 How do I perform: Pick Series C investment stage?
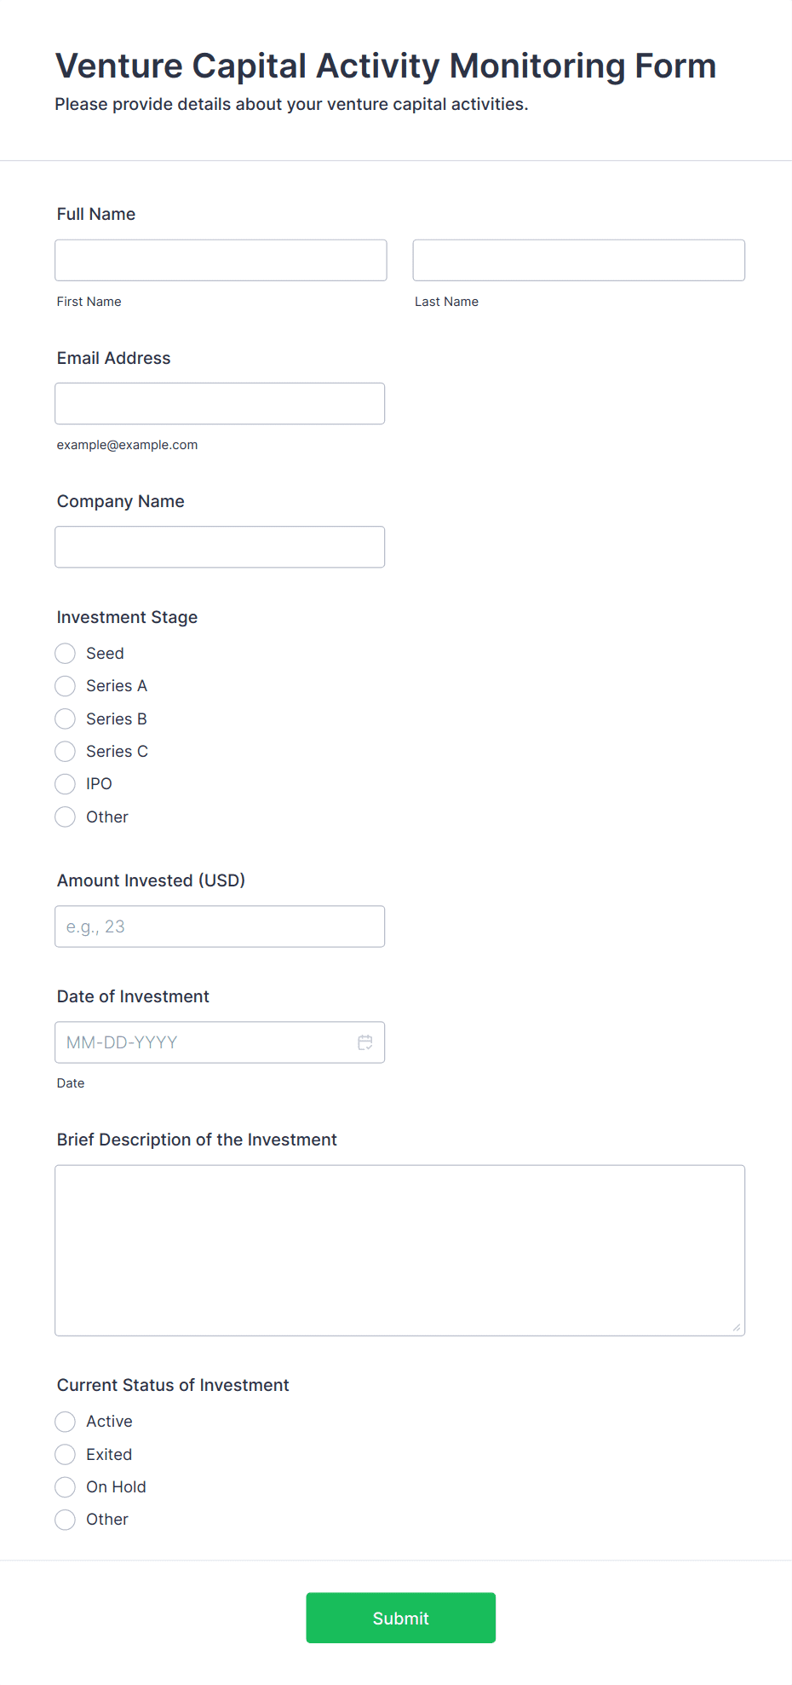click(x=66, y=752)
